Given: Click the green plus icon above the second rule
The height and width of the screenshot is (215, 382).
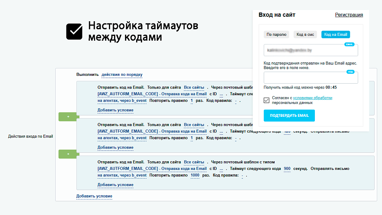Looking at the screenshot, I should tap(68, 116).
